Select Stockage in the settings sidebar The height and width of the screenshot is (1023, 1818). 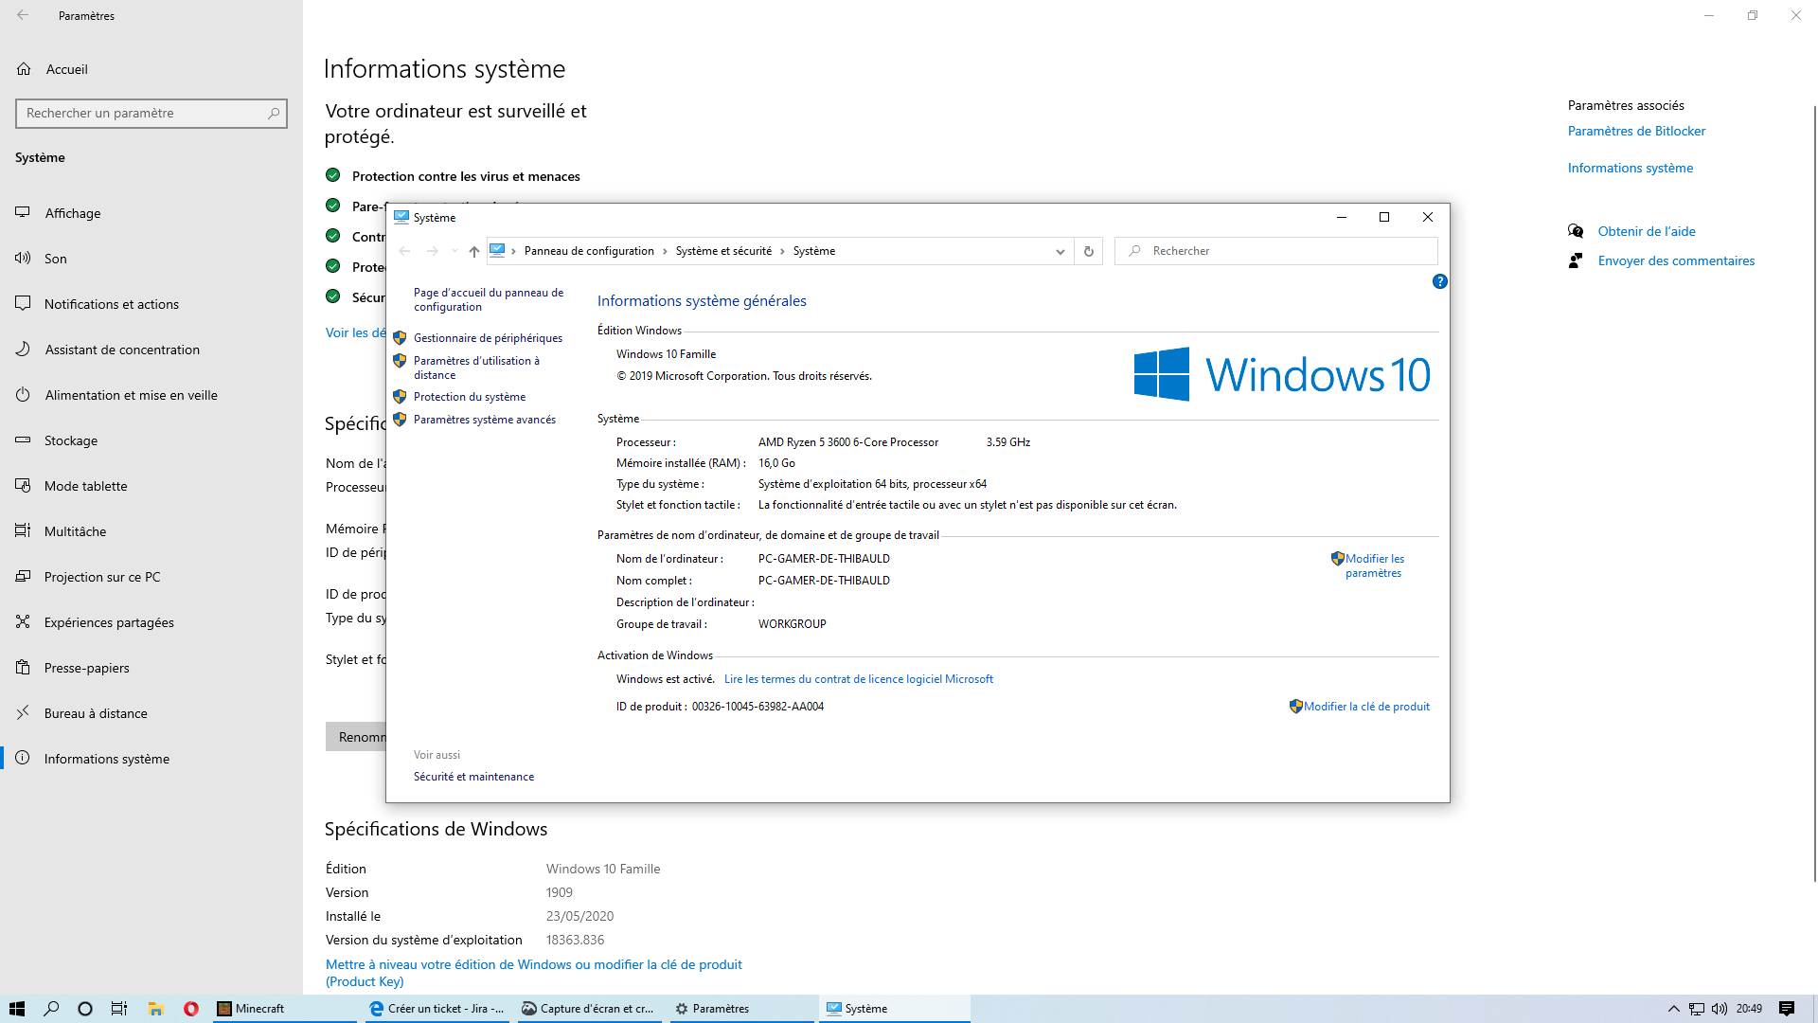click(70, 440)
